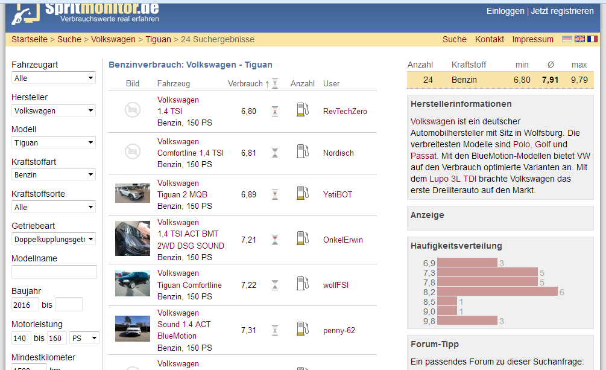Click the consumption icon in YetiBOT's row
The width and height of the screenshot is (606, 370).
pos(275,195)
